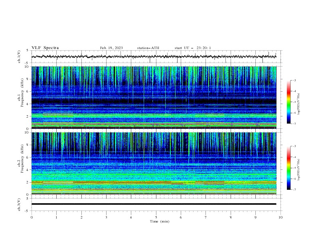Click the "Time (min)" axis title
This screenshot has height=244, width=316.
(x=160, y=221)
